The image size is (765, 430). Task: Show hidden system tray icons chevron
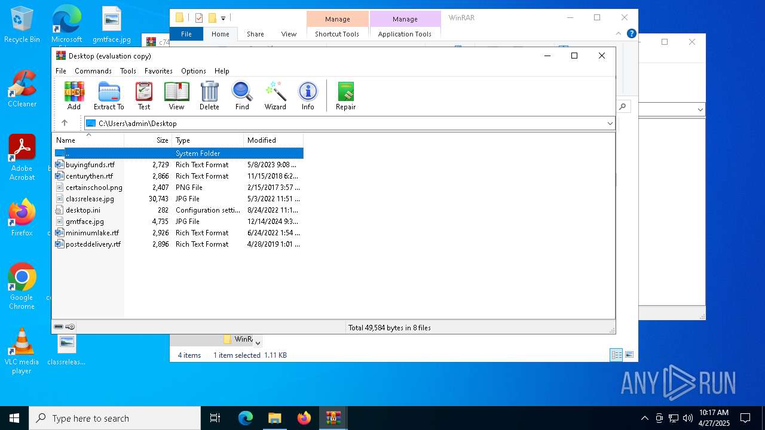644,418
